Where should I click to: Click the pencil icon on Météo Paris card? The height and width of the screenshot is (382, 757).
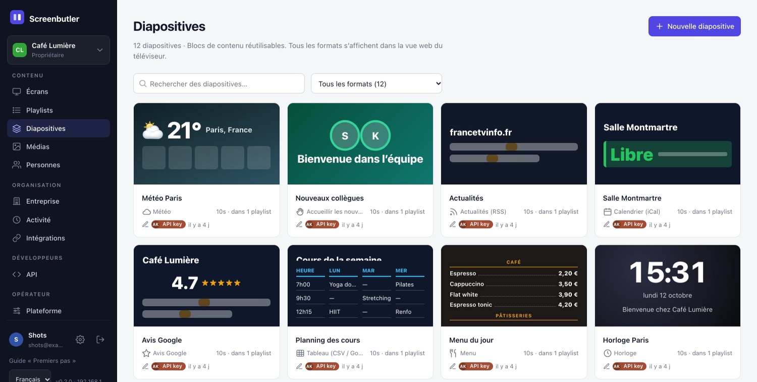click(145, 225)
